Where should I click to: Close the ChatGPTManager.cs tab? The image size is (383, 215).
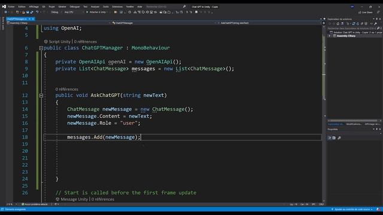tap(33, 19)
